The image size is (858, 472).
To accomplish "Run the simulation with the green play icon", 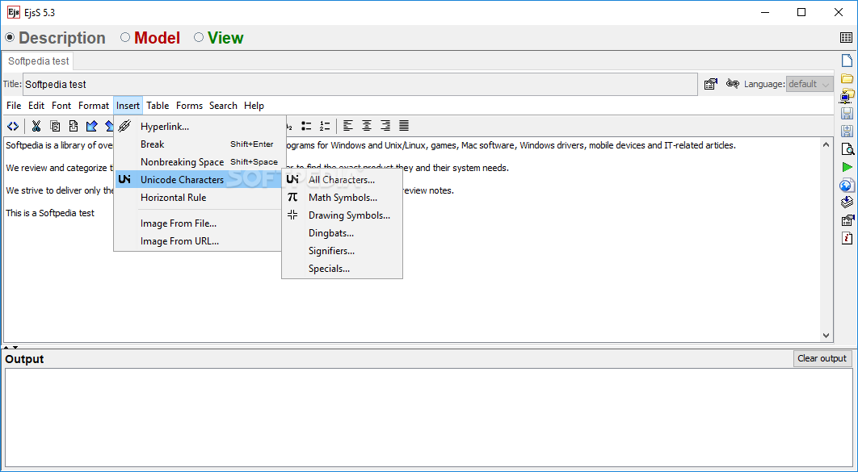I will tap(847, 167).
